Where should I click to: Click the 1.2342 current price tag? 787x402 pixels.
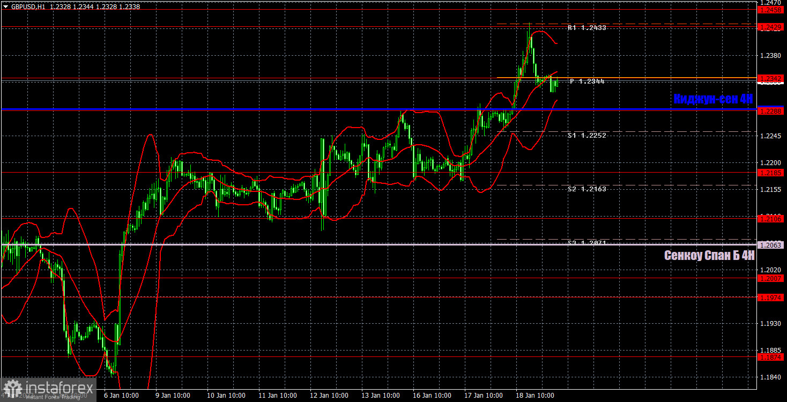click(770, 79)
